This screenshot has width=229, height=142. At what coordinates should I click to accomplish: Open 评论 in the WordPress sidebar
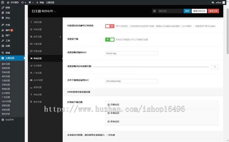click(12, 18)
